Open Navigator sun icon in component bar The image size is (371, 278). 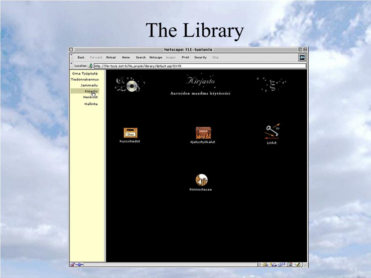tap(265, 265)
